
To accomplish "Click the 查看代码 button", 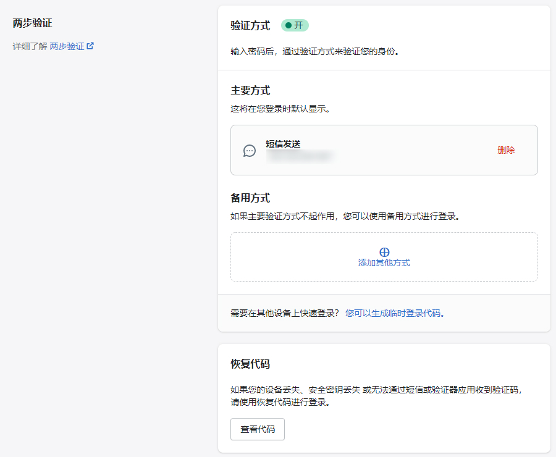I will point(258,429).
